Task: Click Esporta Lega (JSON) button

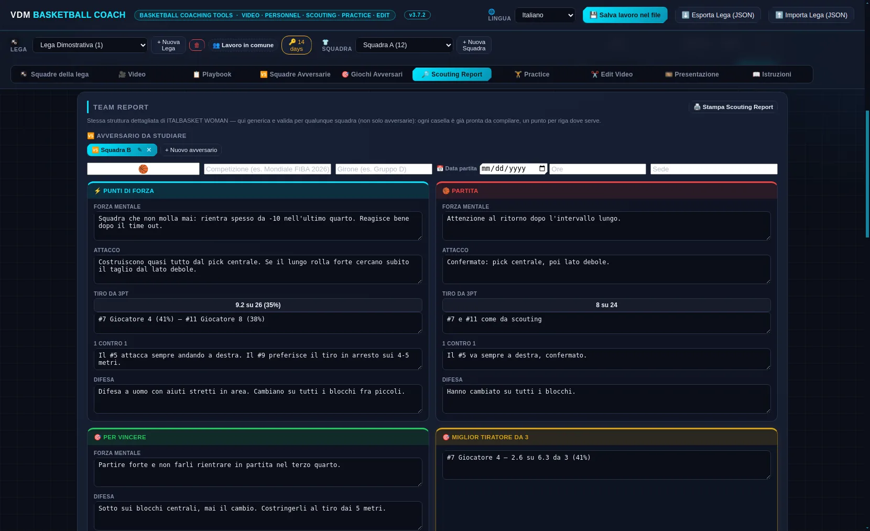Action: pos(718,15)
